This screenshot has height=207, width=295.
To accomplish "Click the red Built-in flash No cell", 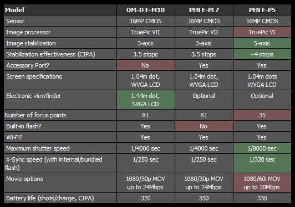I will pos(204,126).
